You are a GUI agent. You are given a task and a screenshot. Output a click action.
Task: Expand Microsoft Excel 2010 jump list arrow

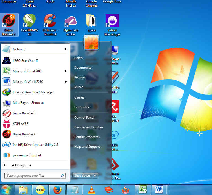[66, 71]
